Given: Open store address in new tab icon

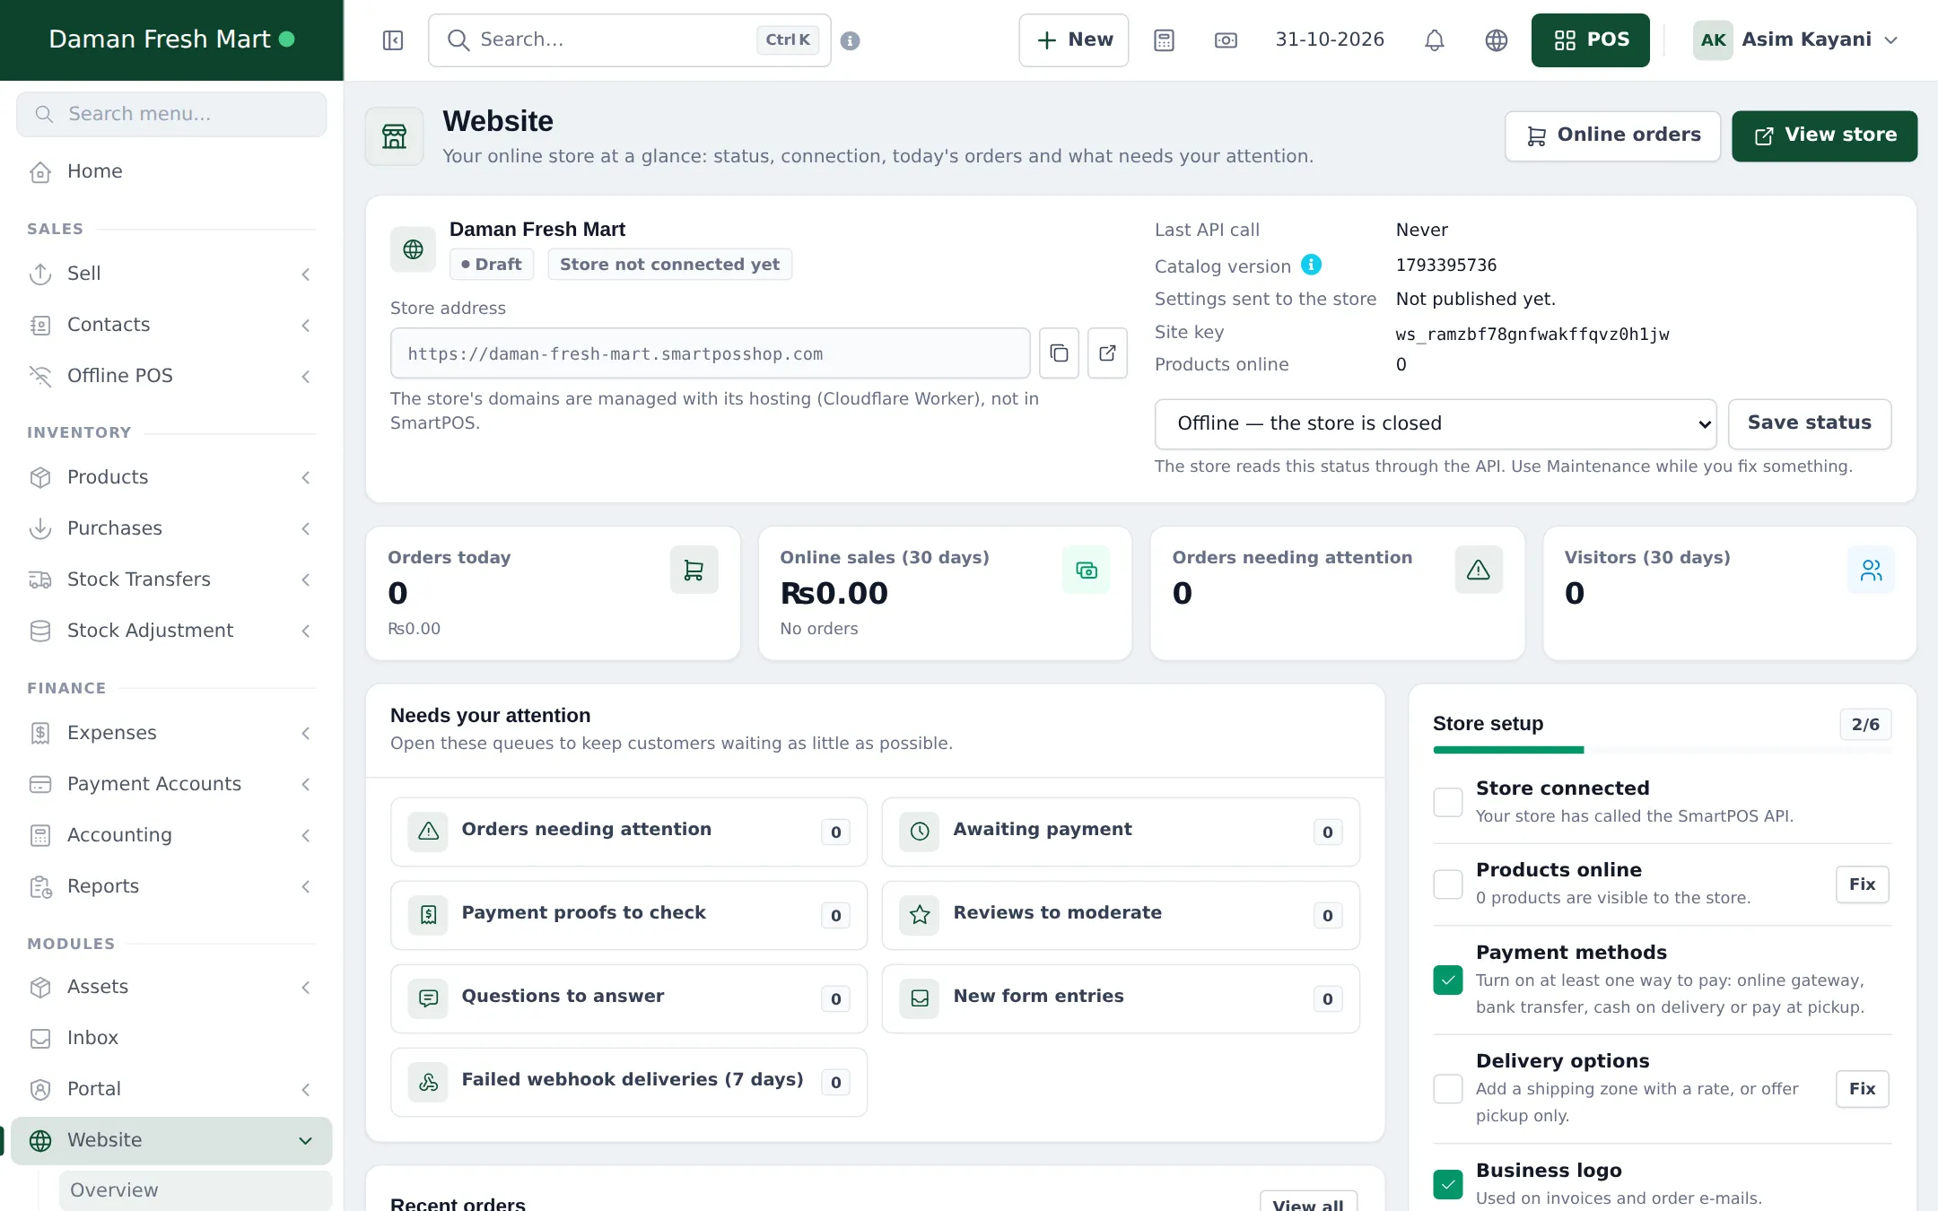Looking at the screenshot, I should point(1107,353).
